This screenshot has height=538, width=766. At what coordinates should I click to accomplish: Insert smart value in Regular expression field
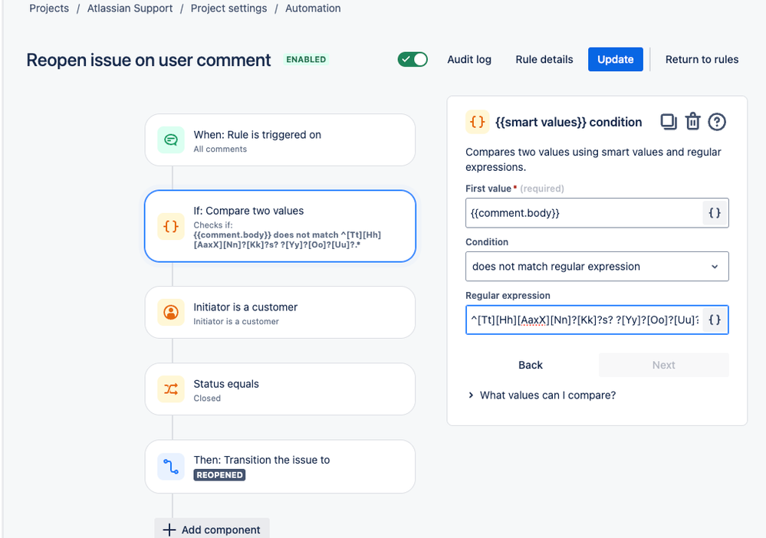(x=715, y=320)
